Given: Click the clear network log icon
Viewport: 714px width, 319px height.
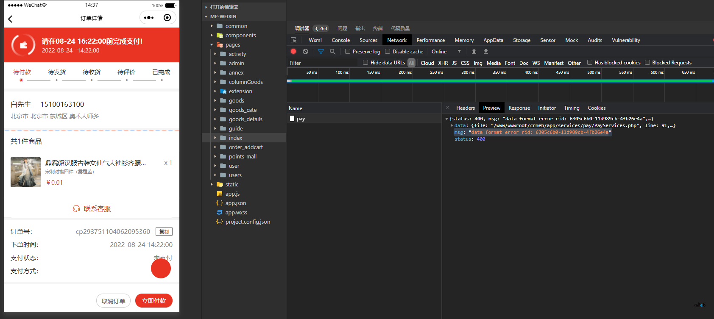Looking at the screenshot, I should coord(305,51).
